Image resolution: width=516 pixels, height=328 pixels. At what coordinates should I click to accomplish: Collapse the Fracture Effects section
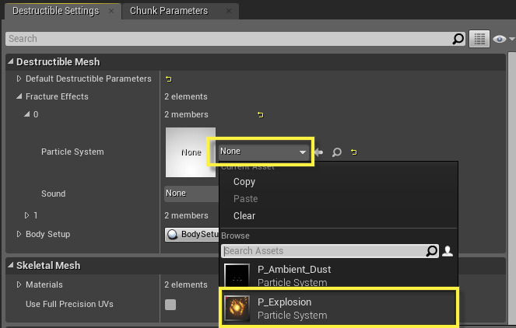[x=19, y=97]
